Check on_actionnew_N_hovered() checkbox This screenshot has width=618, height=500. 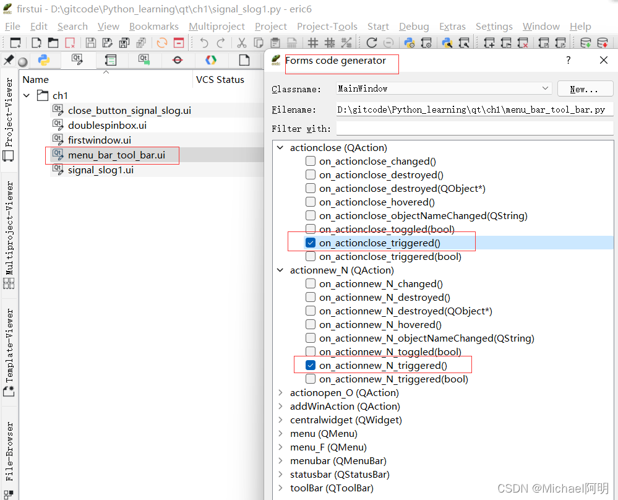tap(311, 324)
